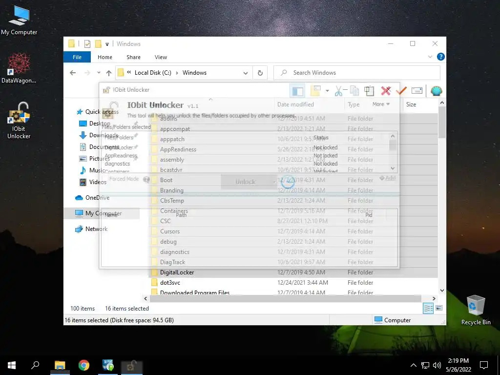Go back with the Explorer back arrow
Screen dimensions: 500x375
point(73,73)
